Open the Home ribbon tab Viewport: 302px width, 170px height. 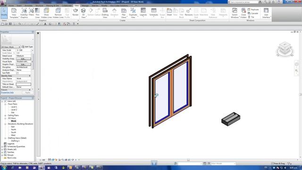pos(11,6)
